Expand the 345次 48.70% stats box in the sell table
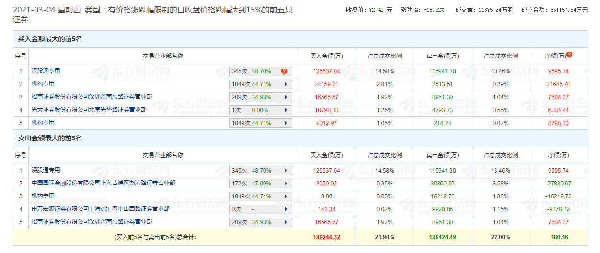The image size is (600, 253). pos(286,171)
